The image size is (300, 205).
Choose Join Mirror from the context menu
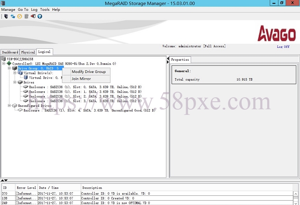point(86,79)
